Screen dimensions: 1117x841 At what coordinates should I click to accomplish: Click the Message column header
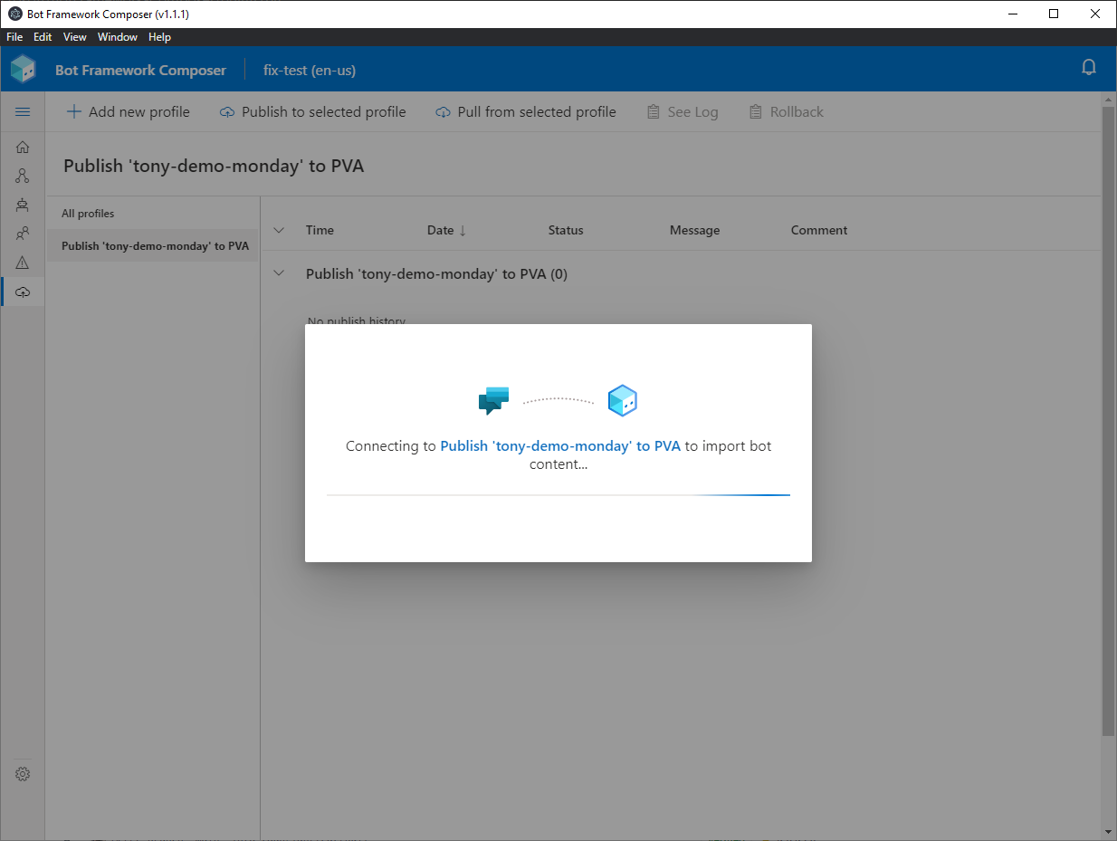[x=695, y=230]
